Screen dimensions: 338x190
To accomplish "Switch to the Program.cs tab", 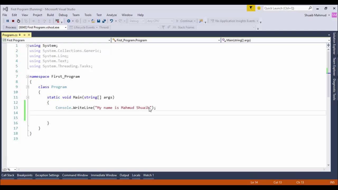I will click(x=10, y=35).
